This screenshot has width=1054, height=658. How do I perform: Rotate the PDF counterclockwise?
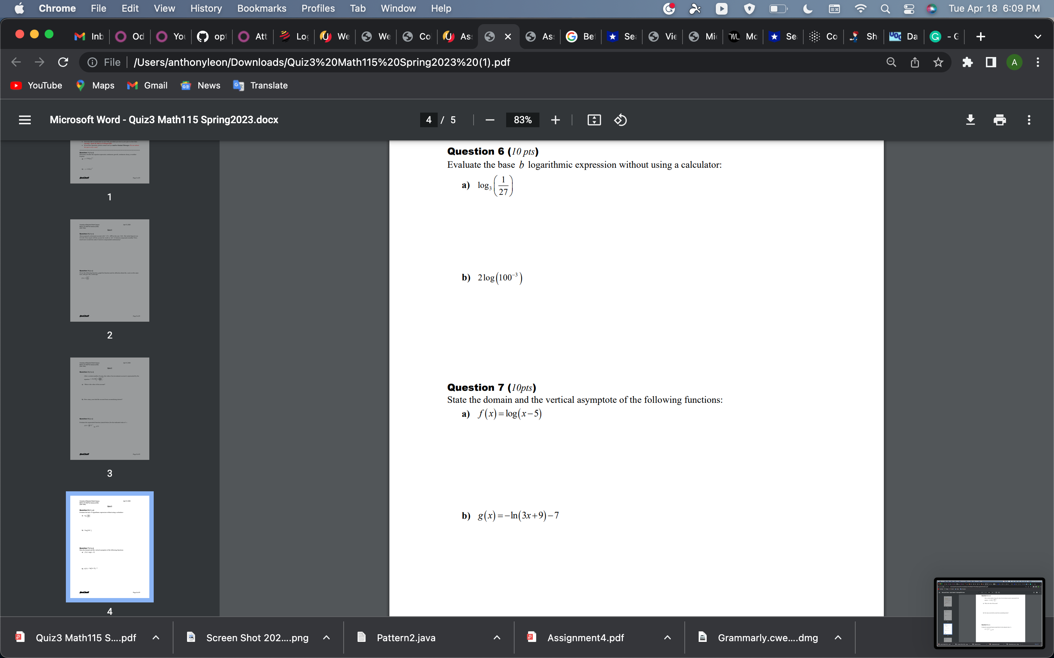coord(620,120)
